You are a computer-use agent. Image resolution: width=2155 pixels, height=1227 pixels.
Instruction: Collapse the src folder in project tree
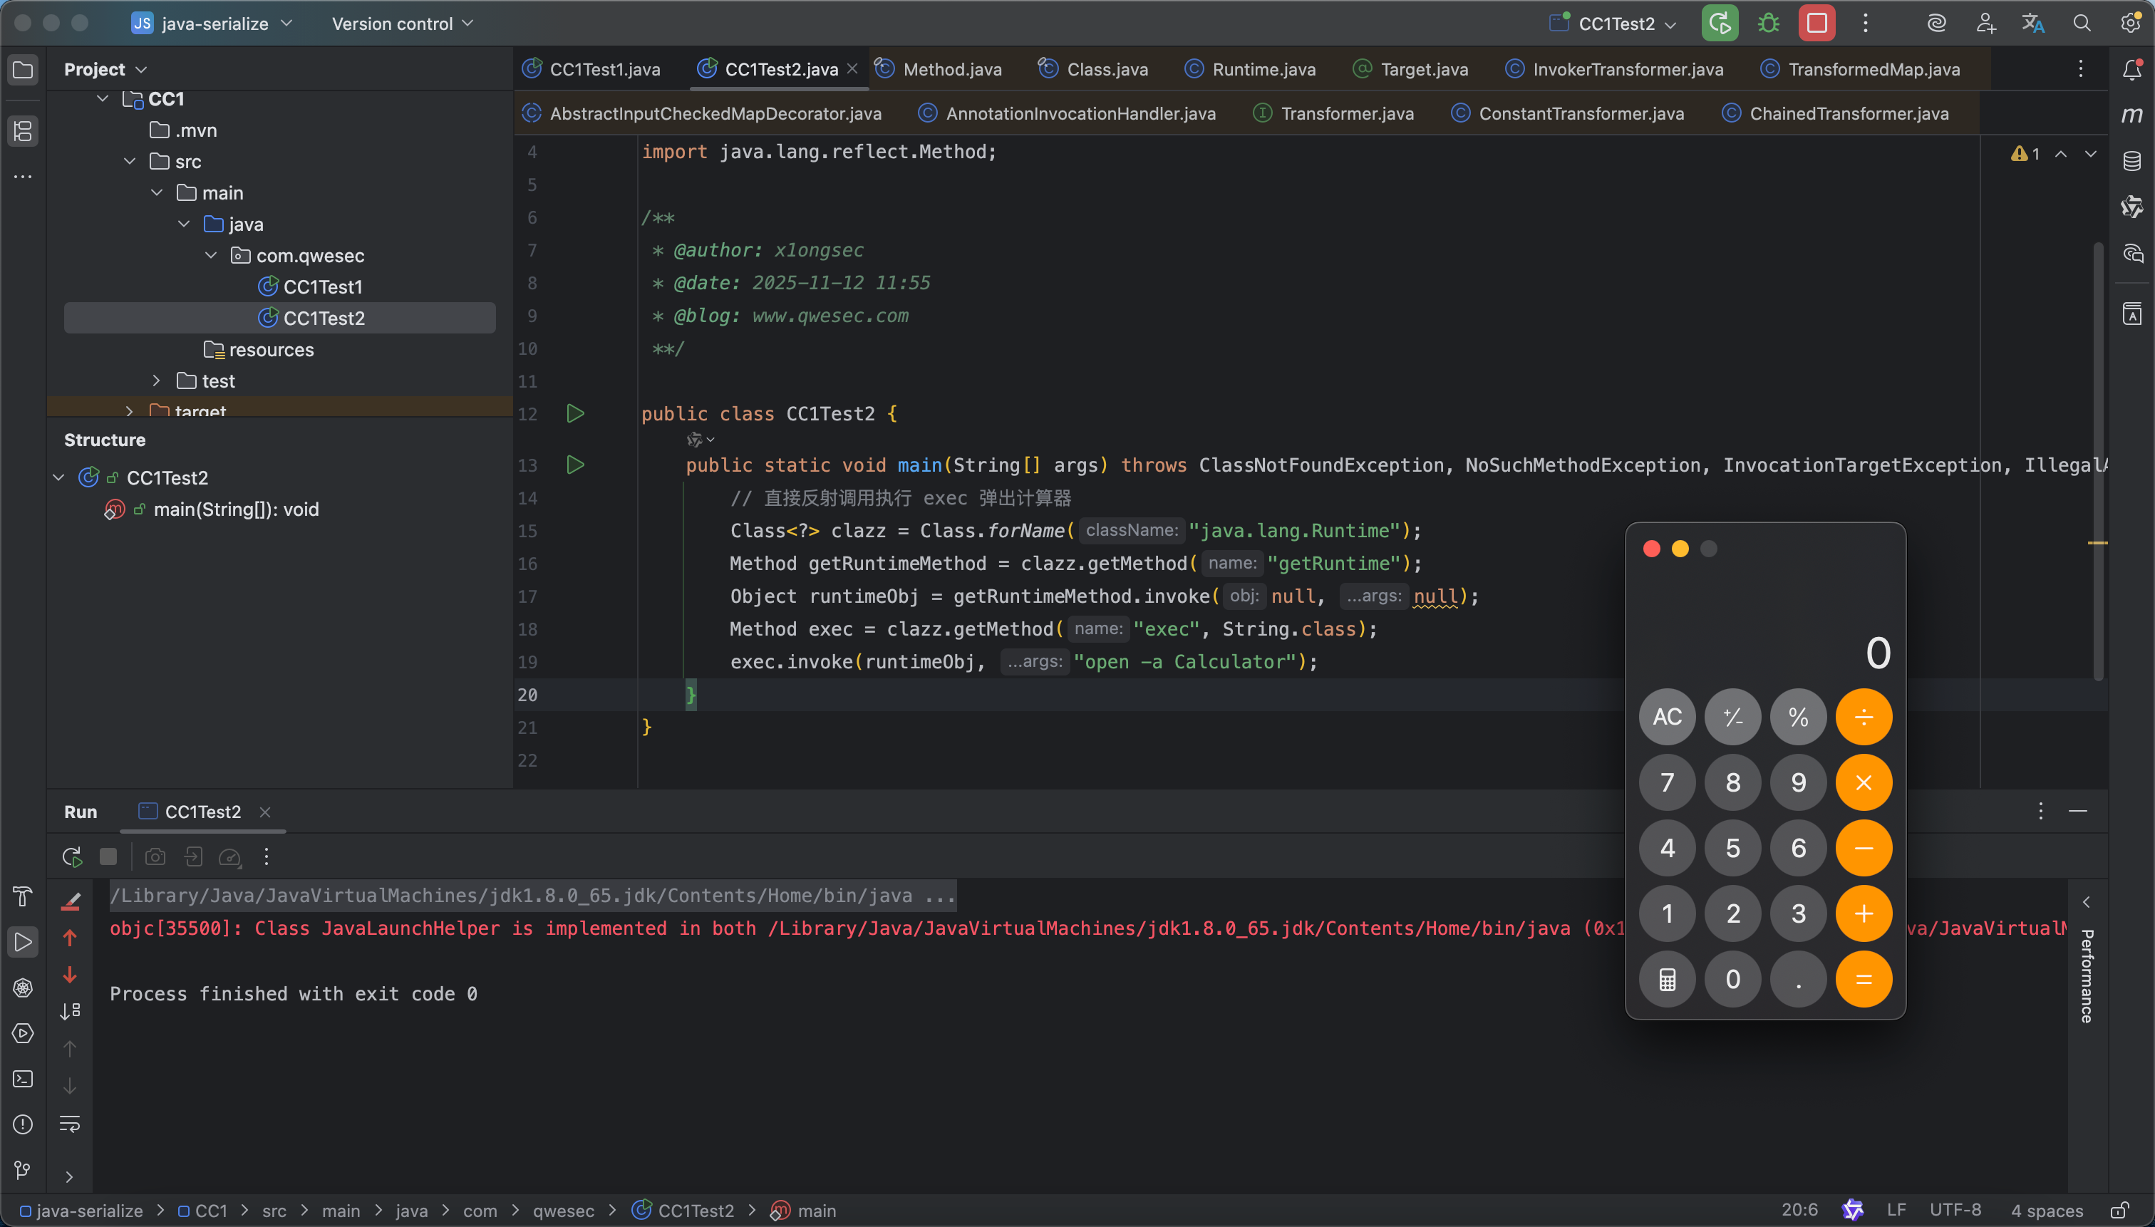tap(130, 162)
